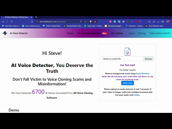Screen dimensions: 172x129
Task: Open the Dark Blue Cream bookmark
Action: 11,26
